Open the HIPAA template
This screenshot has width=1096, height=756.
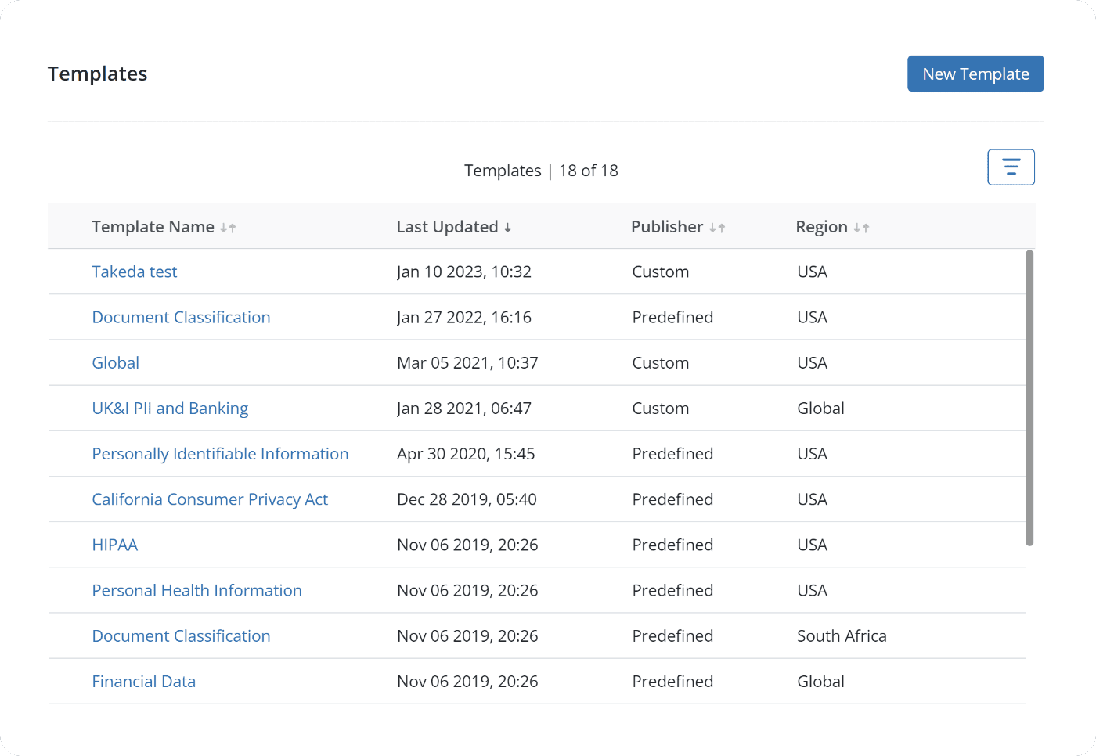coord(115,545)
